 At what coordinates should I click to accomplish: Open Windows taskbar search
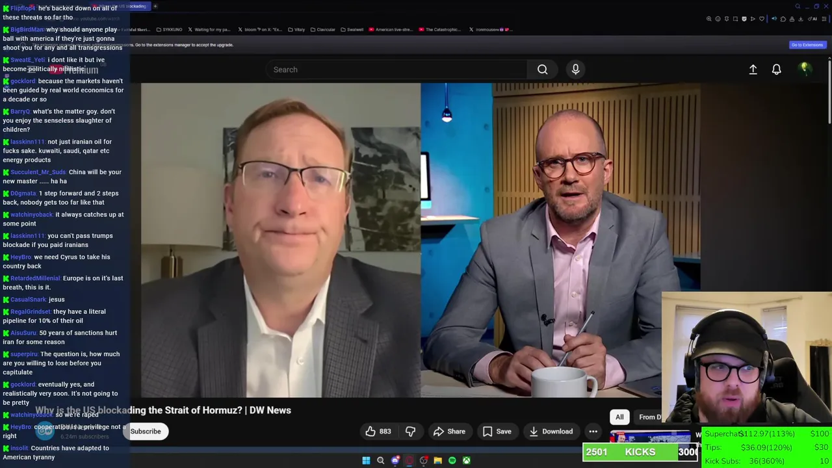(x=380, y=460)
